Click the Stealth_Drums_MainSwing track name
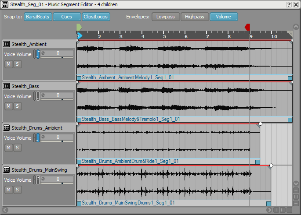 (39, 170)
